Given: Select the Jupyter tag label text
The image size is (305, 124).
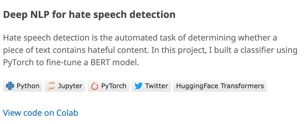Looking at the screenshot, I should [70, 86].
